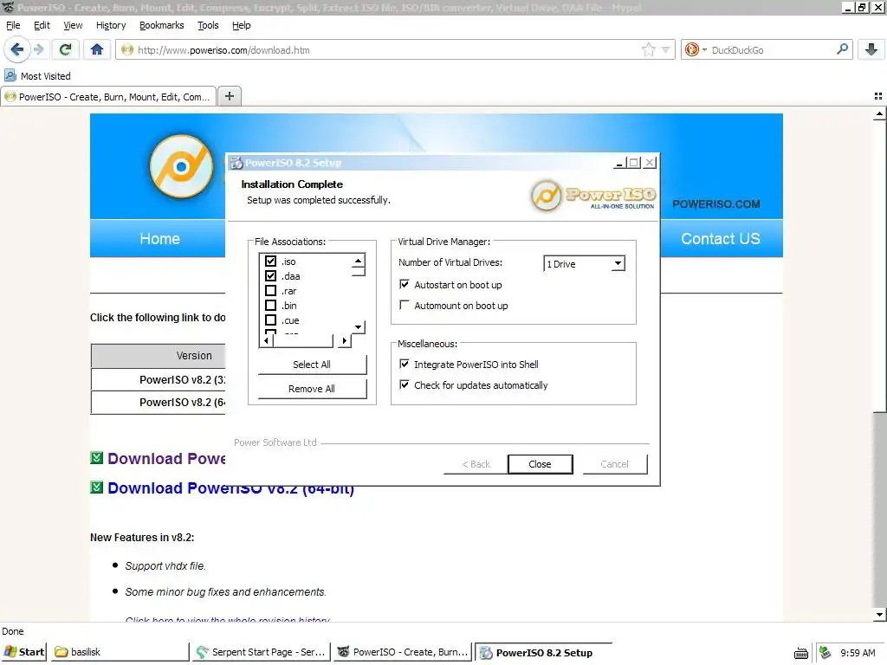Check the .cue file association
The image size is (887, 665).
270,320
